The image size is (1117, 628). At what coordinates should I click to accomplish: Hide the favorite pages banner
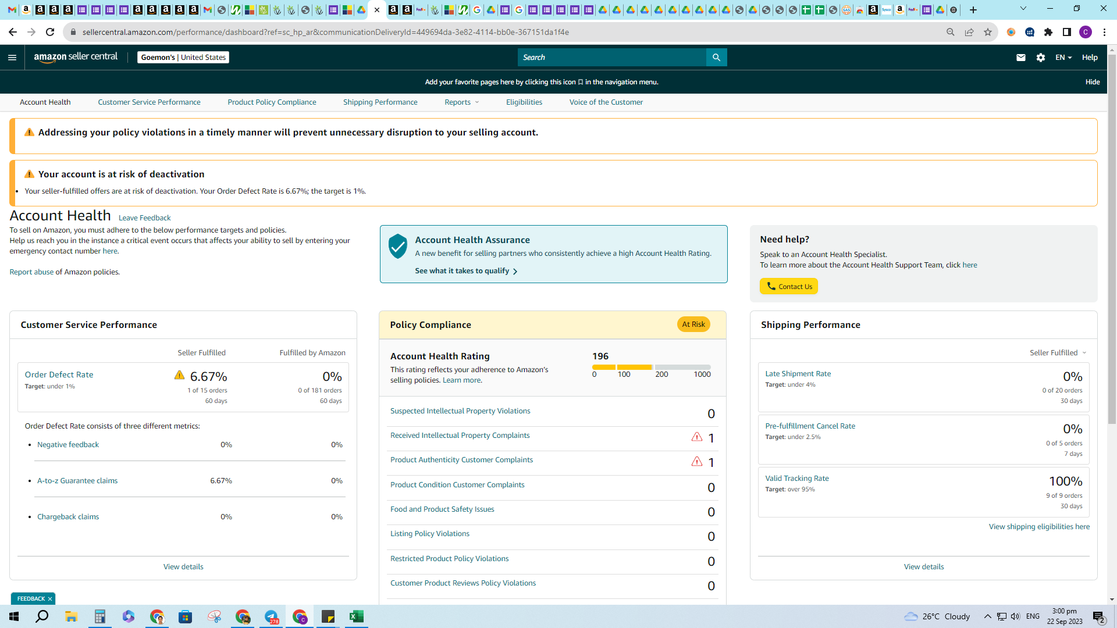pos(1092,82)
